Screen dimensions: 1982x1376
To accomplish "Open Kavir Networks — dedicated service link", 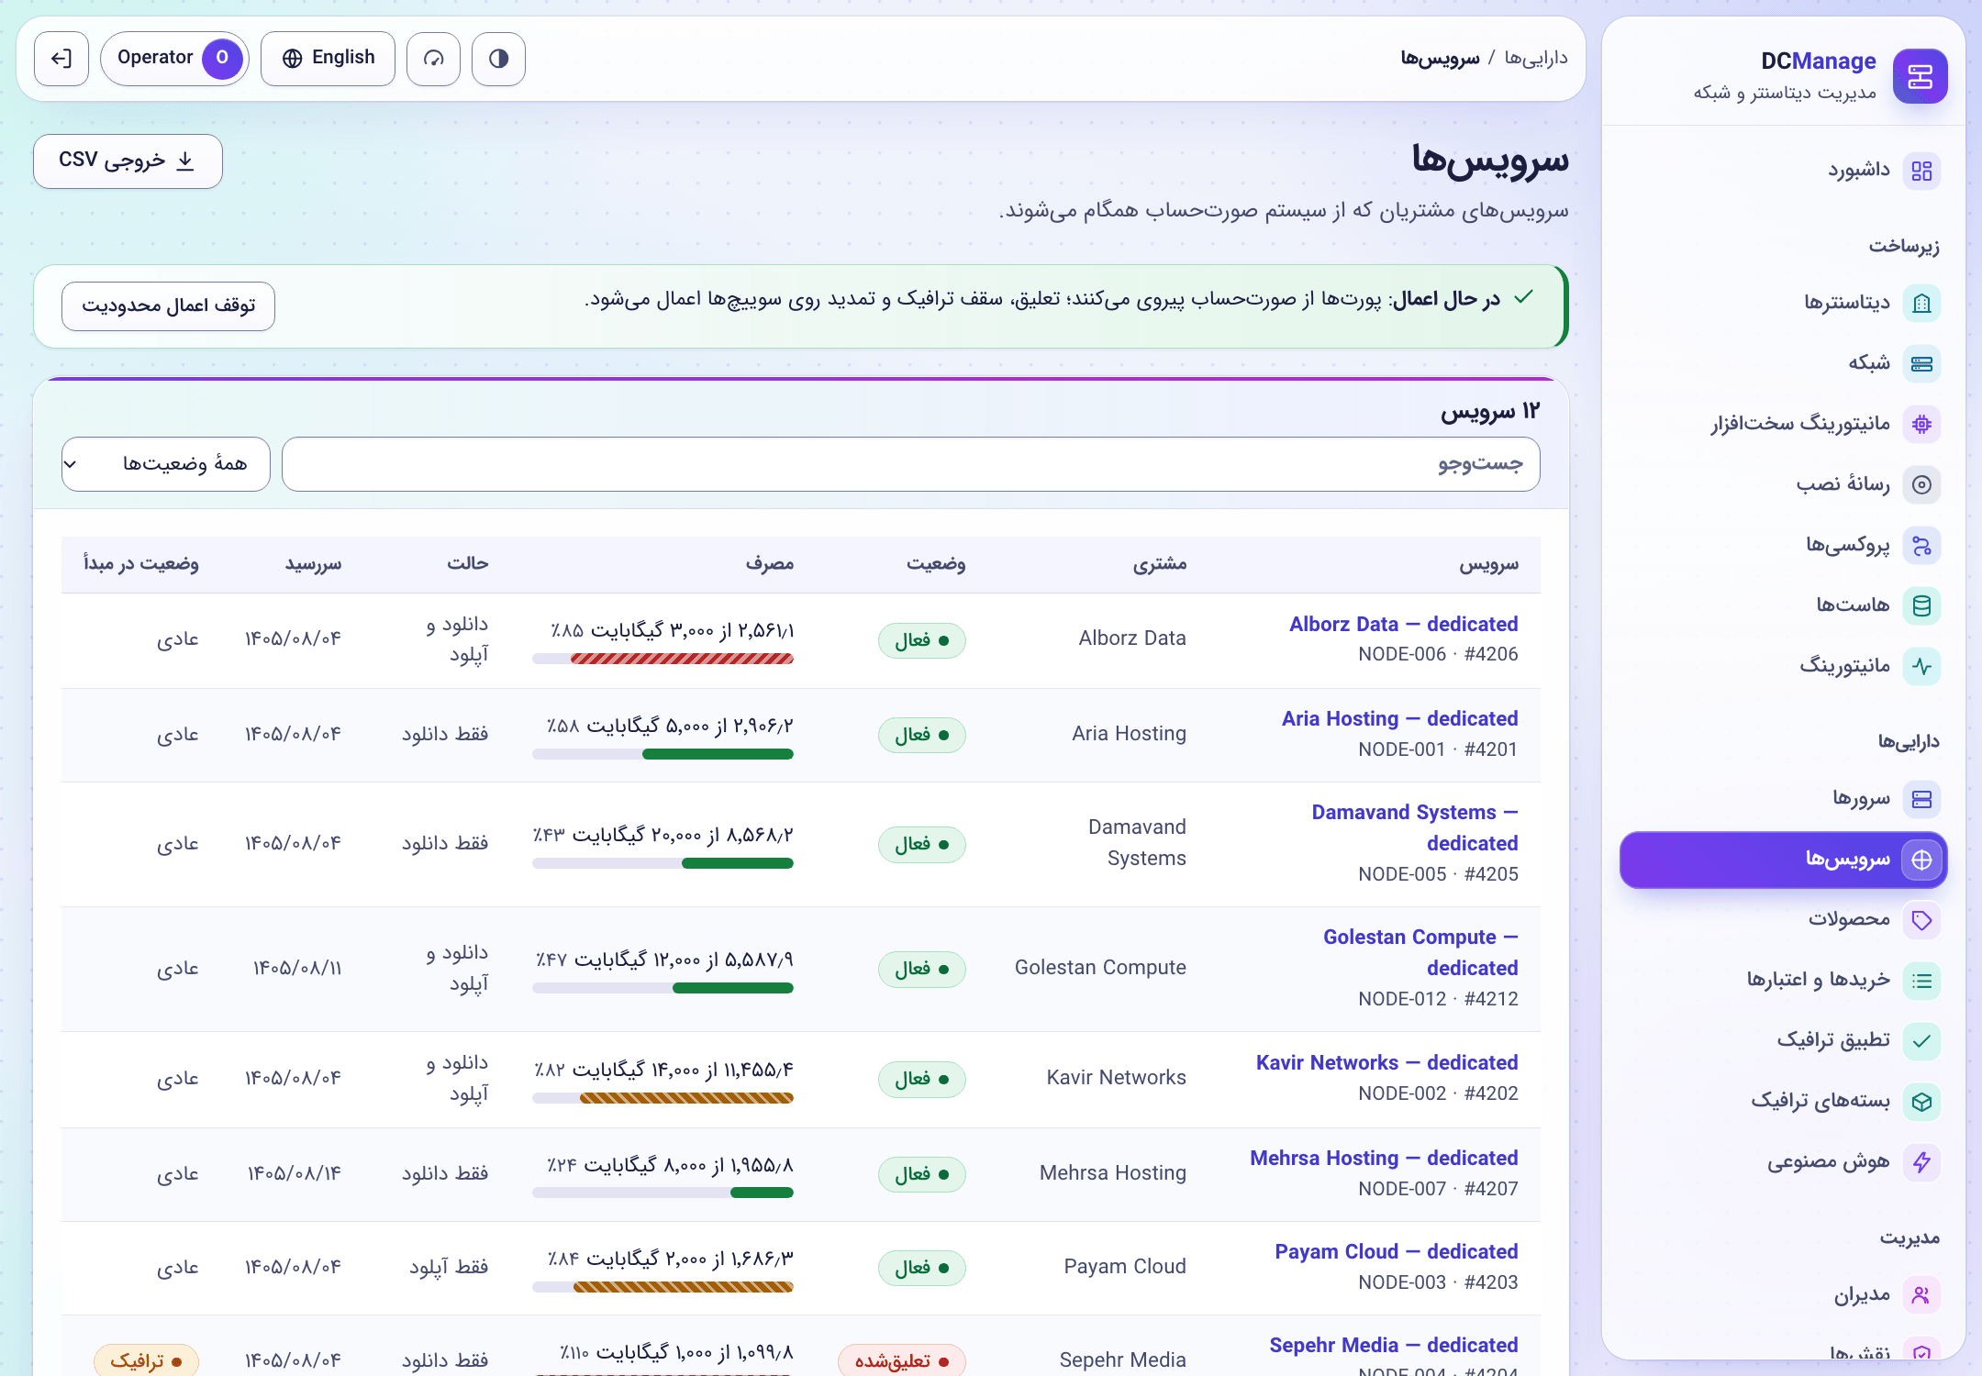I will tap(1386, 1062).
